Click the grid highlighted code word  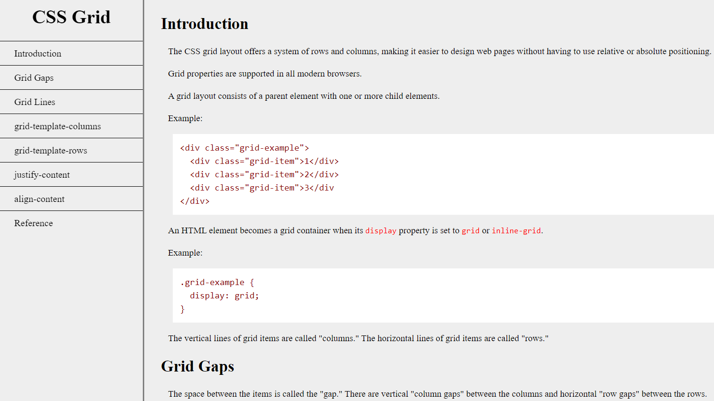click(x=470, y=230)
